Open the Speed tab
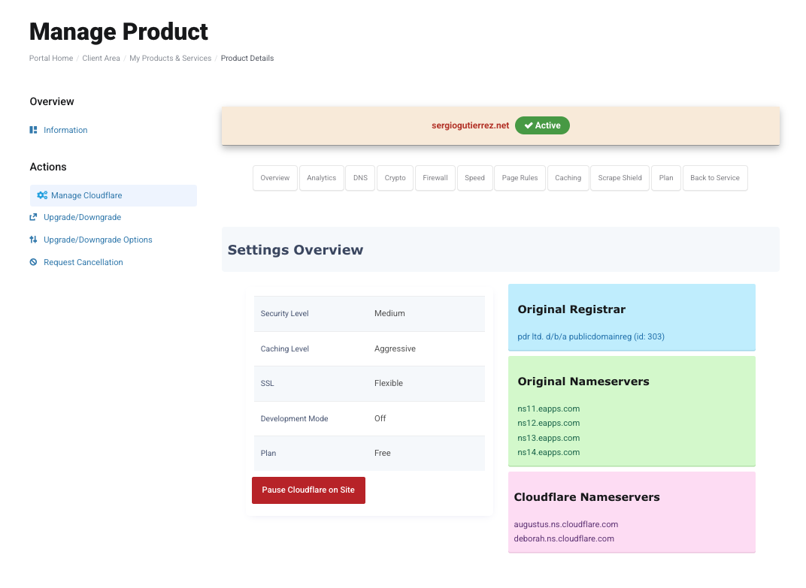Image resolution: width=806 pixels, height=588 pixels. [474, 178]
